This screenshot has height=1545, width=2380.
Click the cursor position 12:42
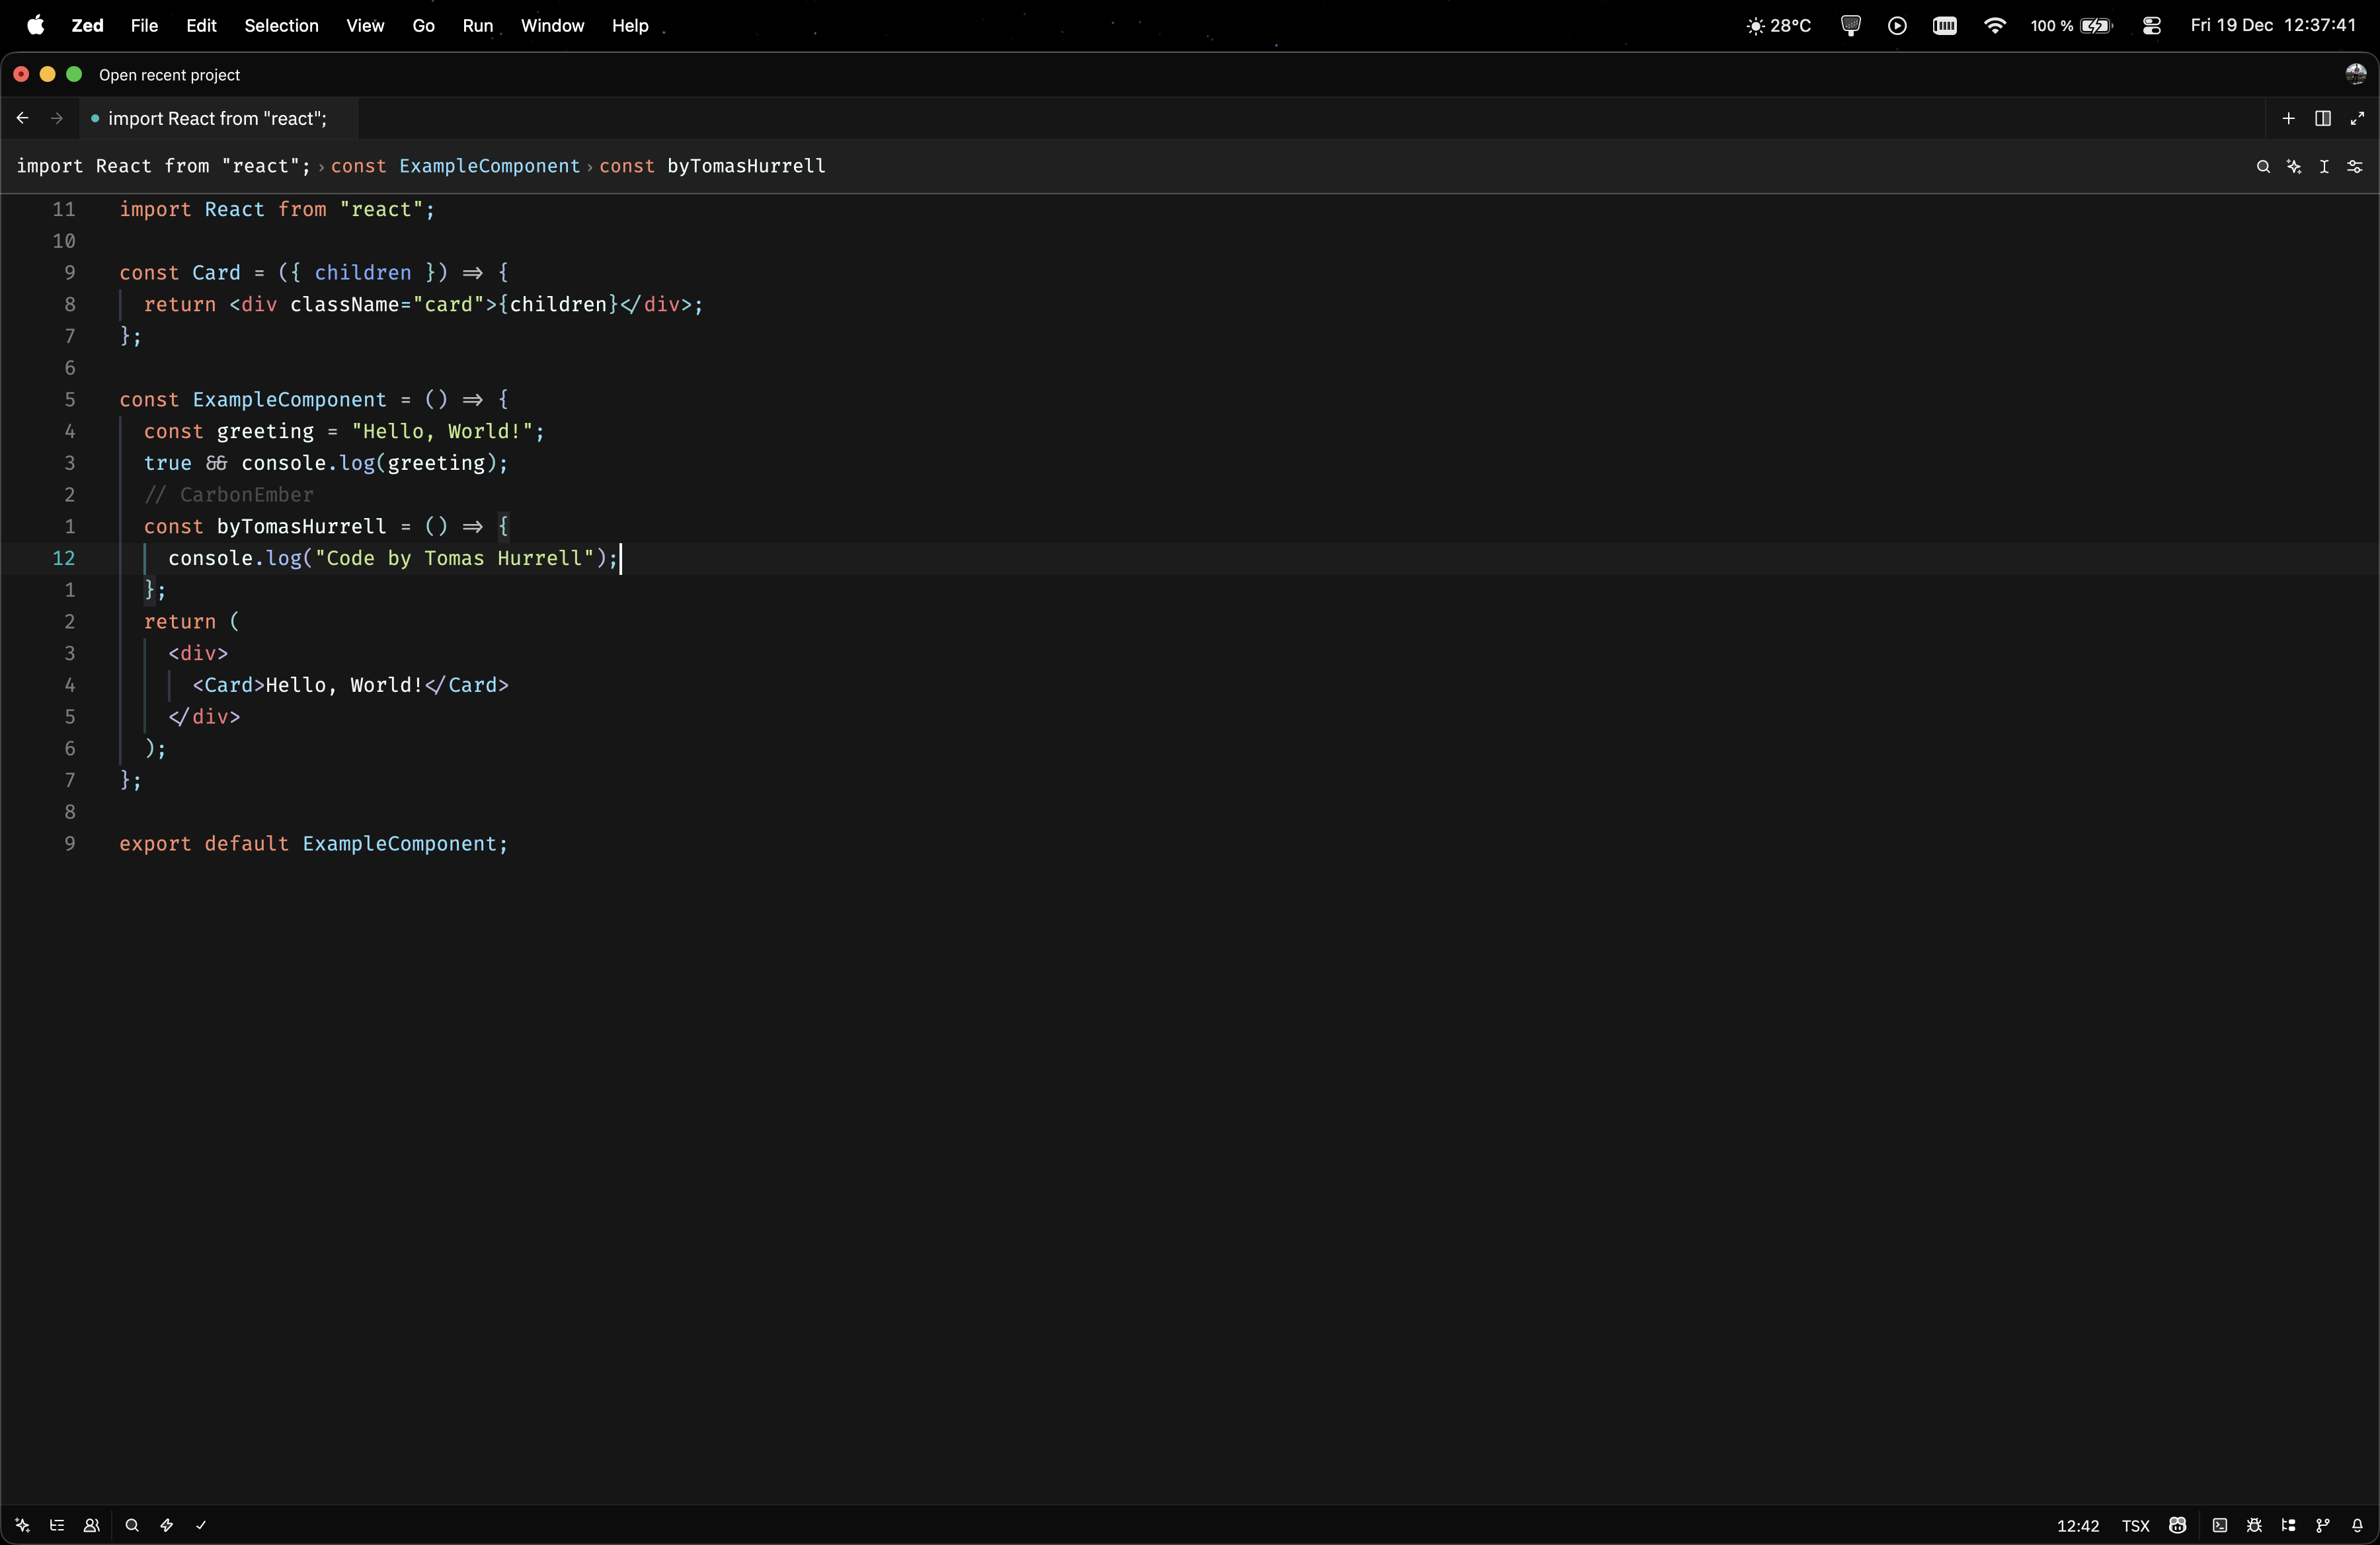click(2078, 1526)
